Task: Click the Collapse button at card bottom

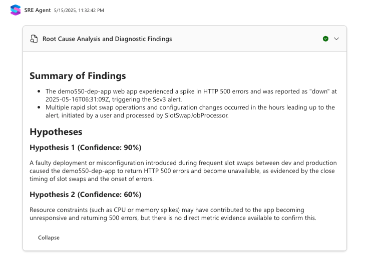Action: tap(49, 237)
